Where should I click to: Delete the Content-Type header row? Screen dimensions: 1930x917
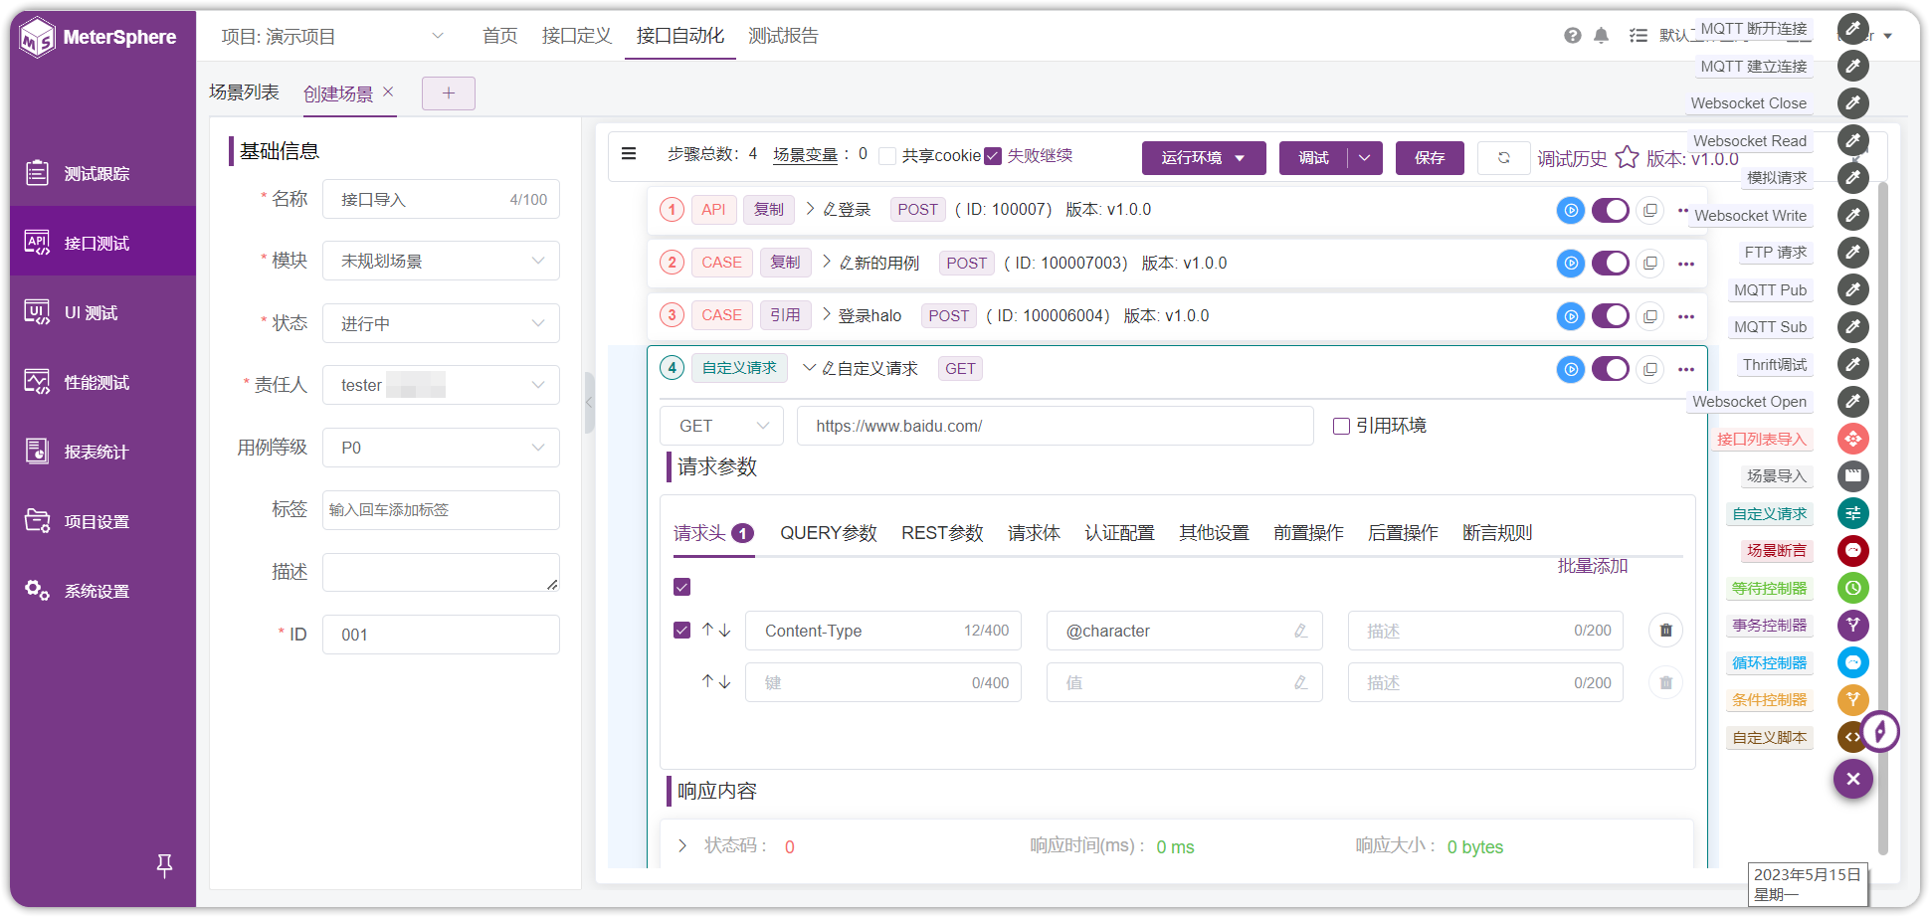[1665, 631]
